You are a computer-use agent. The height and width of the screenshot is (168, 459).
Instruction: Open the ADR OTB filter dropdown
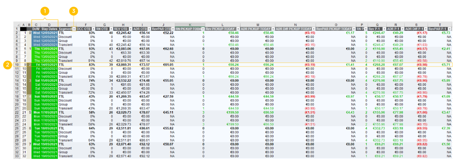149,29
